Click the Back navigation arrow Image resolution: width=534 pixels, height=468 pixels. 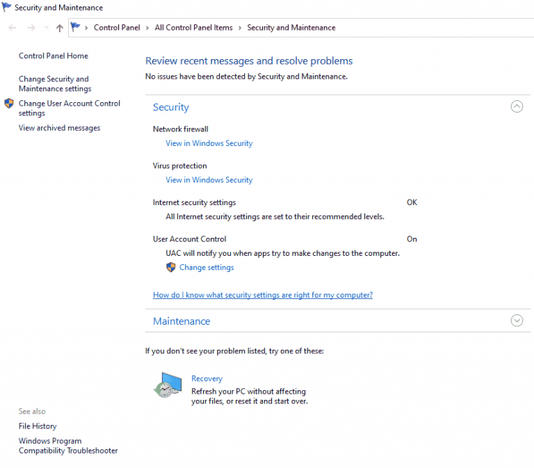click(x=13, y=28)
